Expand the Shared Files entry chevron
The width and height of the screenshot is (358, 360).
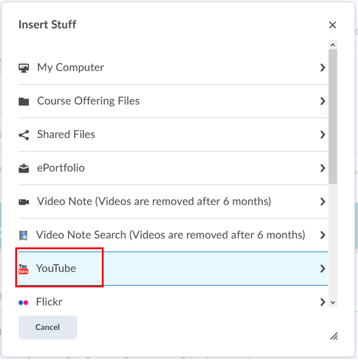[322, 134]
